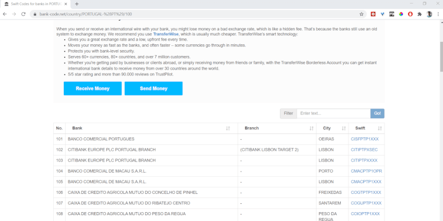Open the Chrome three-dot menu
This screenshot has width=443, height=221.
click(438, 14)
